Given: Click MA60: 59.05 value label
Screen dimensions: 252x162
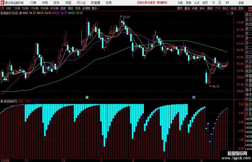Looking at the screenshot, I should (x=75, y=13).
